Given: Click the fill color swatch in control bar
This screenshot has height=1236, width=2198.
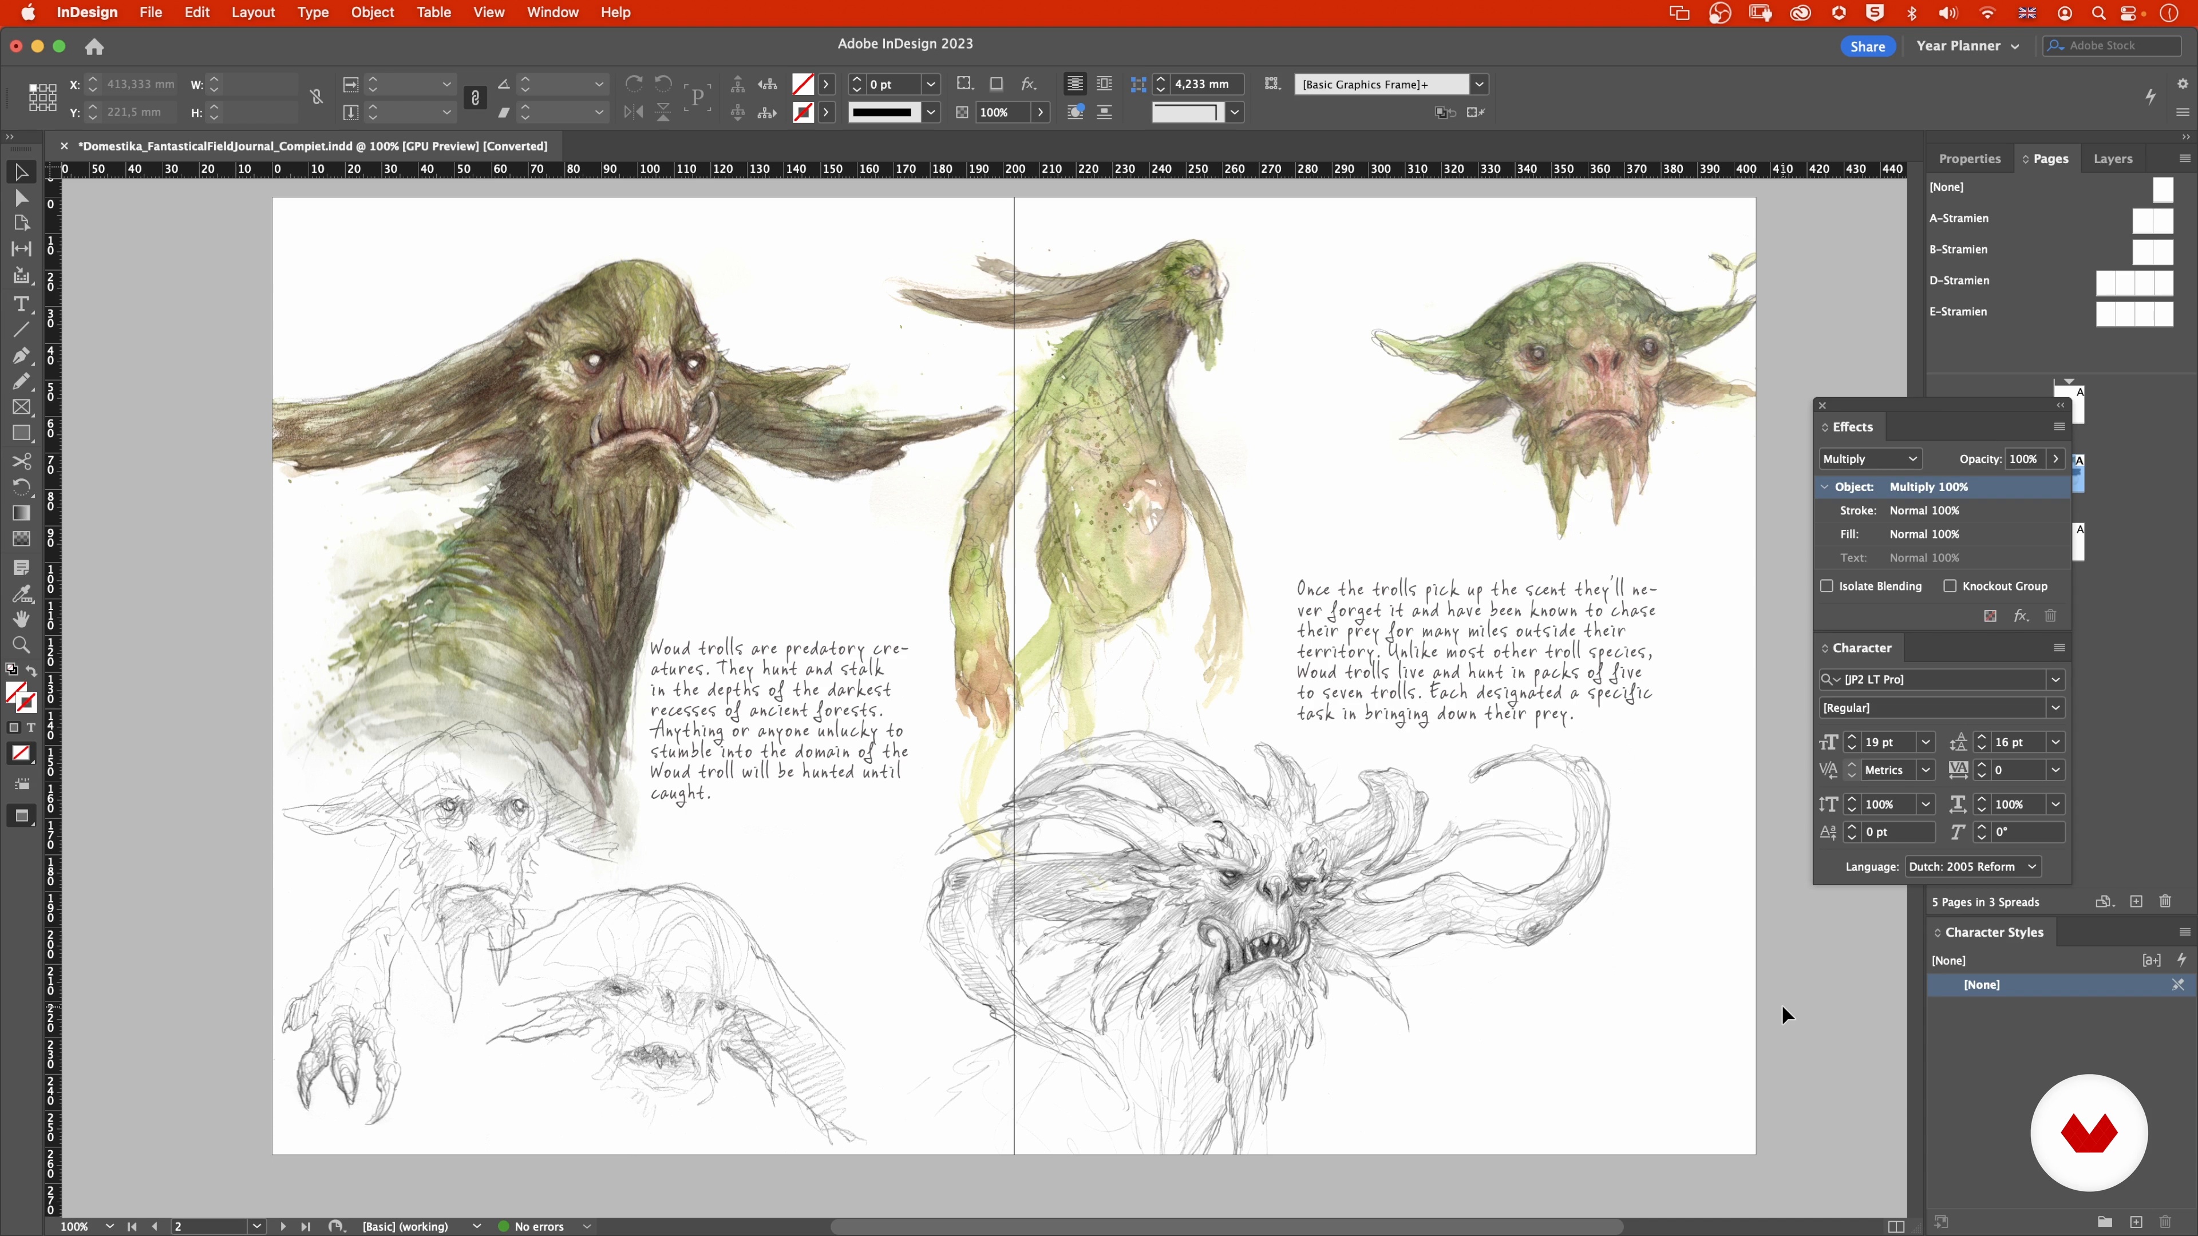Looking at the screenshot, I should click(803, 85).
